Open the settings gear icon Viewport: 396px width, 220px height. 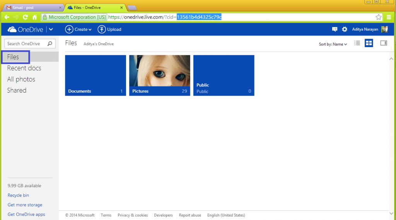coord(345,29)
